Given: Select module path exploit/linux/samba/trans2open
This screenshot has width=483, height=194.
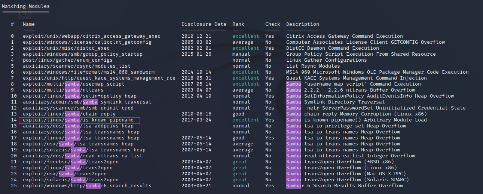Looking at the screenshot, I should [68, 168].
